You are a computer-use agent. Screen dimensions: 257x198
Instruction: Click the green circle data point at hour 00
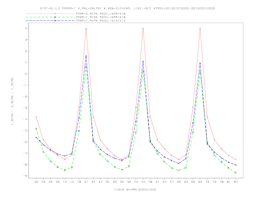[36, 128]
